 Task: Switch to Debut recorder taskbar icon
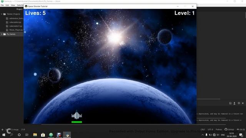59,135
